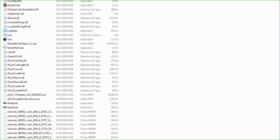
Task: Click the LogMate file name
Action: (12, 31)
